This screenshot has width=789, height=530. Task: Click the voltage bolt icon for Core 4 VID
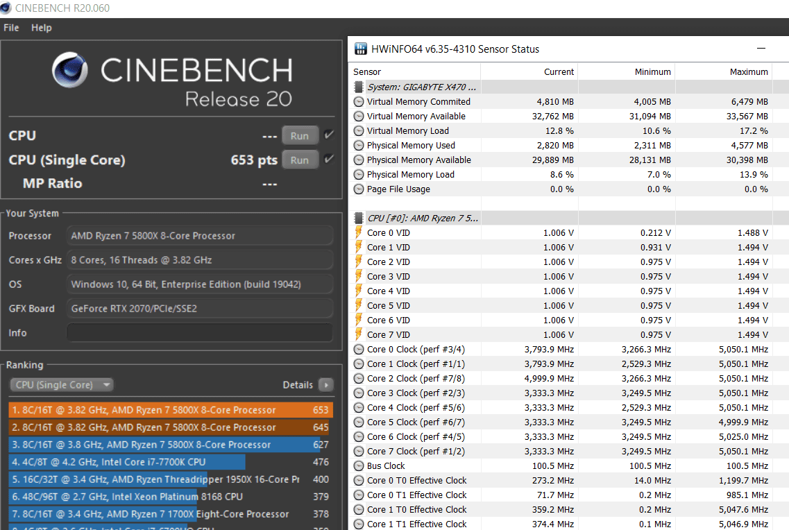359,291
